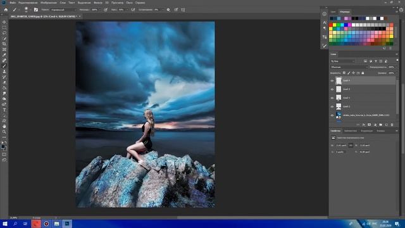This screenshot has height=228, width=405.
Task: Open the layer filter kind dropdown
Action: pos(342,61)
